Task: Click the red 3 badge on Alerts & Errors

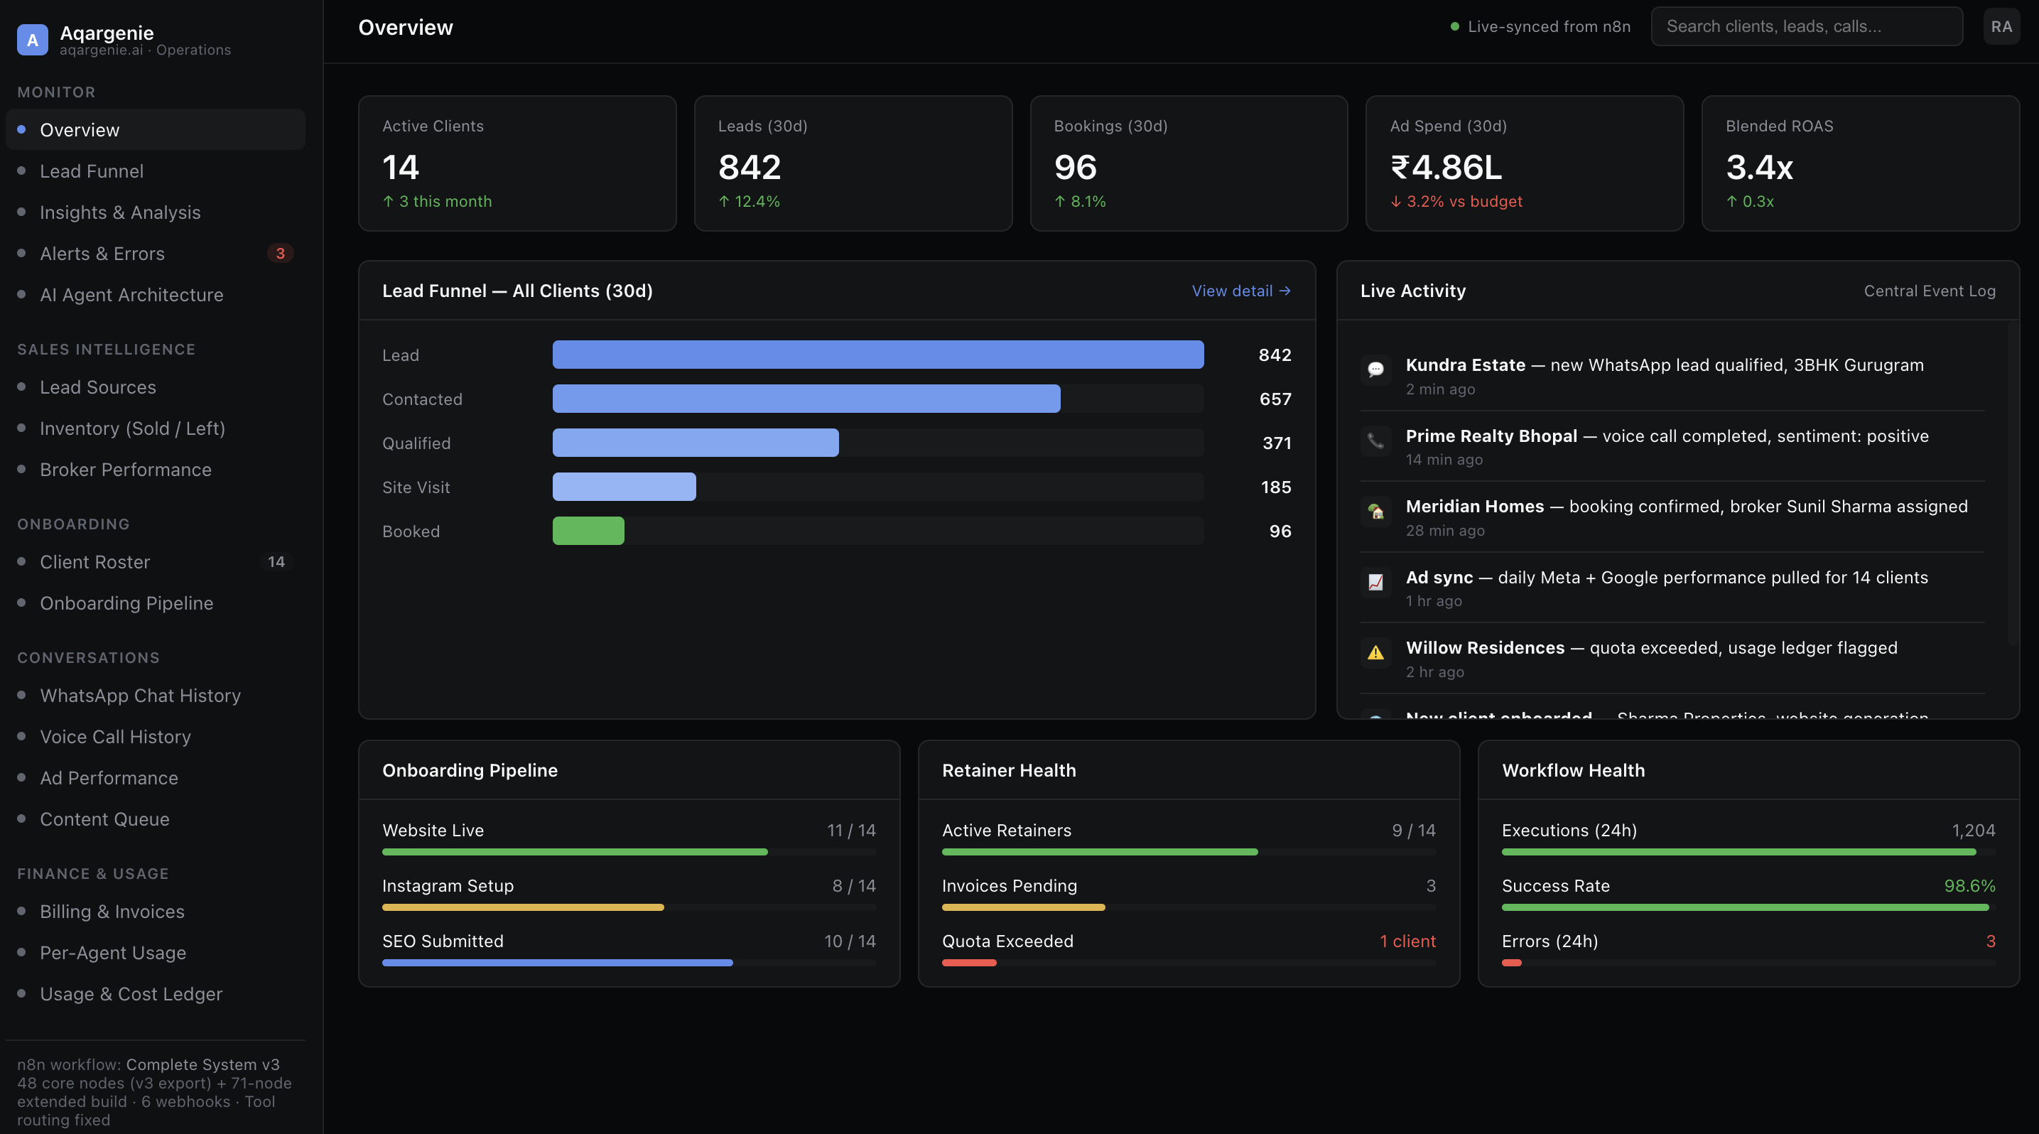Action: (280, 253)
